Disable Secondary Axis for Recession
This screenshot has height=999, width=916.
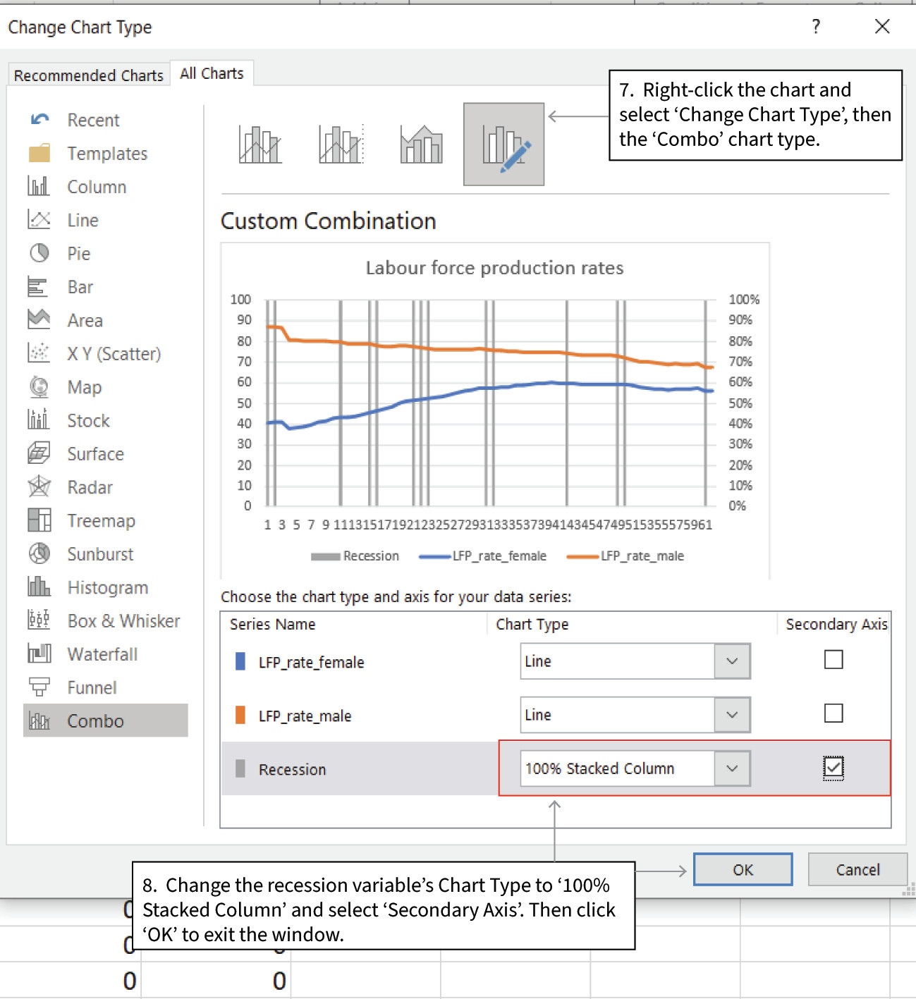833,768
